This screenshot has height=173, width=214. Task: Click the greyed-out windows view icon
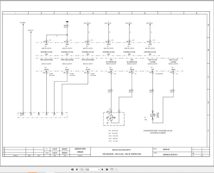(x=116, y=169)
